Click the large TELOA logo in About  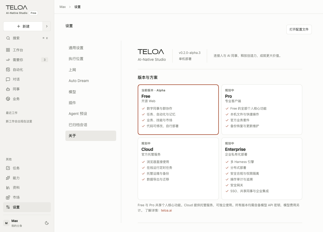[151, 51]
